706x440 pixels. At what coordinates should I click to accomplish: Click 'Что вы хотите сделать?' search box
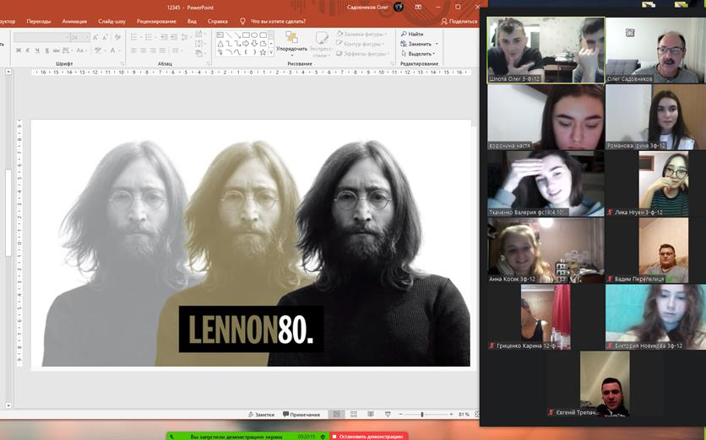[273, 21]
